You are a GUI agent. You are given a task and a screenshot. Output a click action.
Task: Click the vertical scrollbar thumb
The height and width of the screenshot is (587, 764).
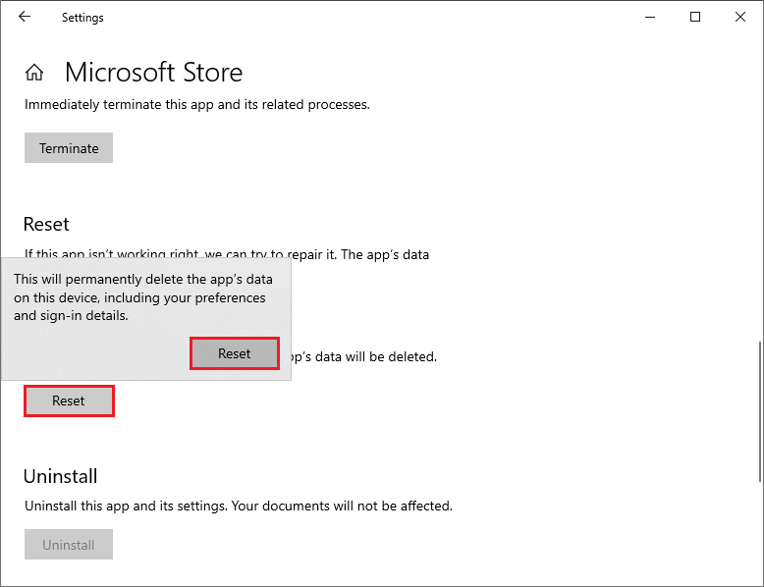coord(760,411)
